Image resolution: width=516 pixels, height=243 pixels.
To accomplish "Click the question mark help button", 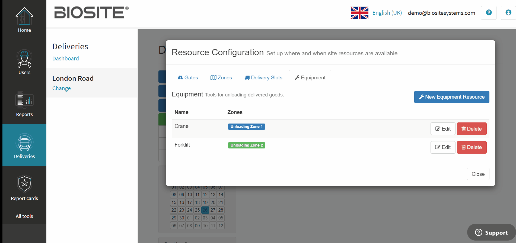I will [x=489, y=13].
